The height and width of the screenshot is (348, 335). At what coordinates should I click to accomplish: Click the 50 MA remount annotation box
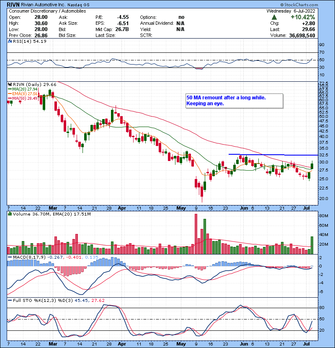point(234,101)
